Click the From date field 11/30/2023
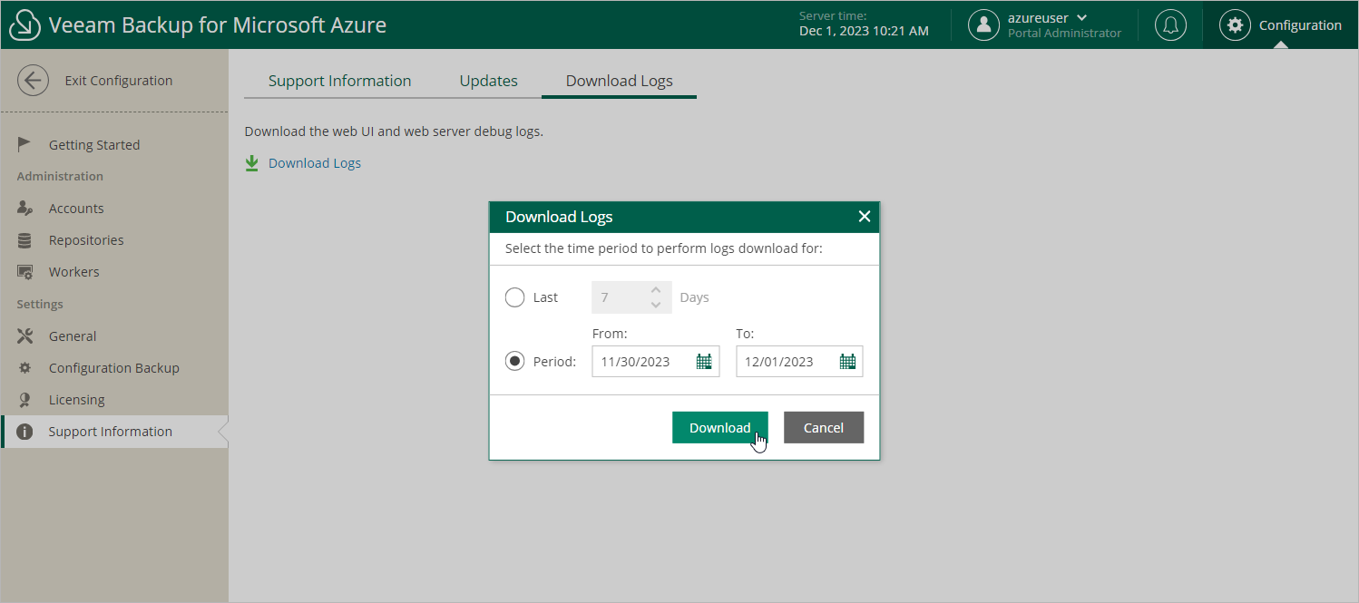This screenshot has height=603, width=1359. [x=656, y=361]
